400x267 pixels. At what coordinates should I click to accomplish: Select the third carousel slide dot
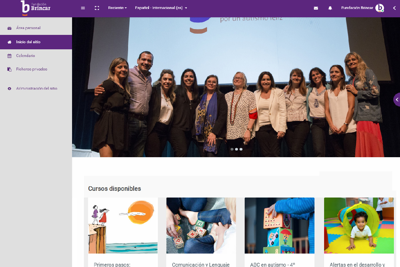241,149
